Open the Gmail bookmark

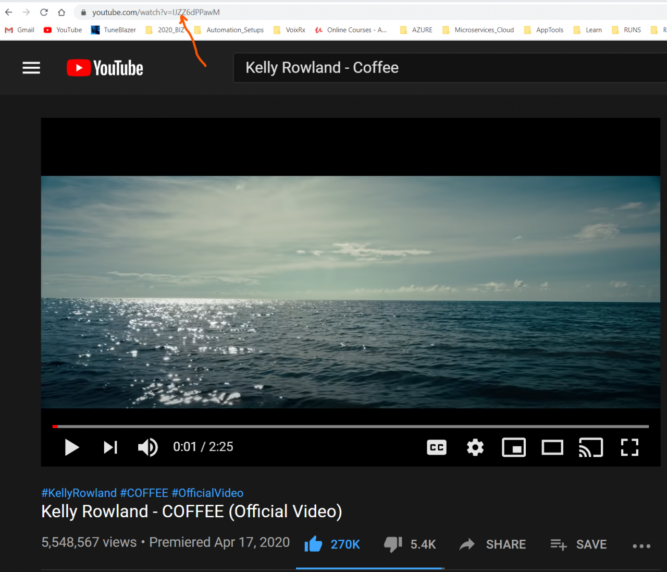tap(20, 30)
